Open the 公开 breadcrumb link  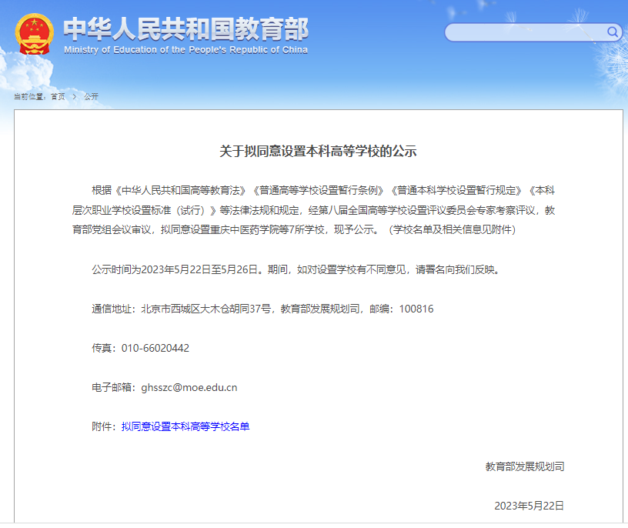(x=91, y=96)
